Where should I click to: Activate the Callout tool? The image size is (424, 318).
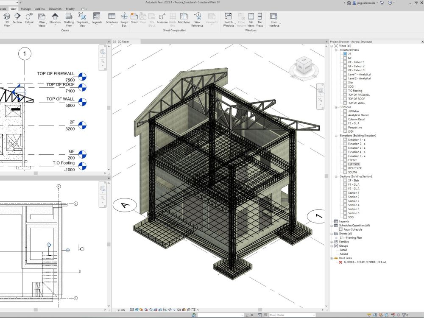[x=29, y=18]
